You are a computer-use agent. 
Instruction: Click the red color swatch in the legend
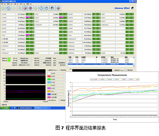[49, 76]
